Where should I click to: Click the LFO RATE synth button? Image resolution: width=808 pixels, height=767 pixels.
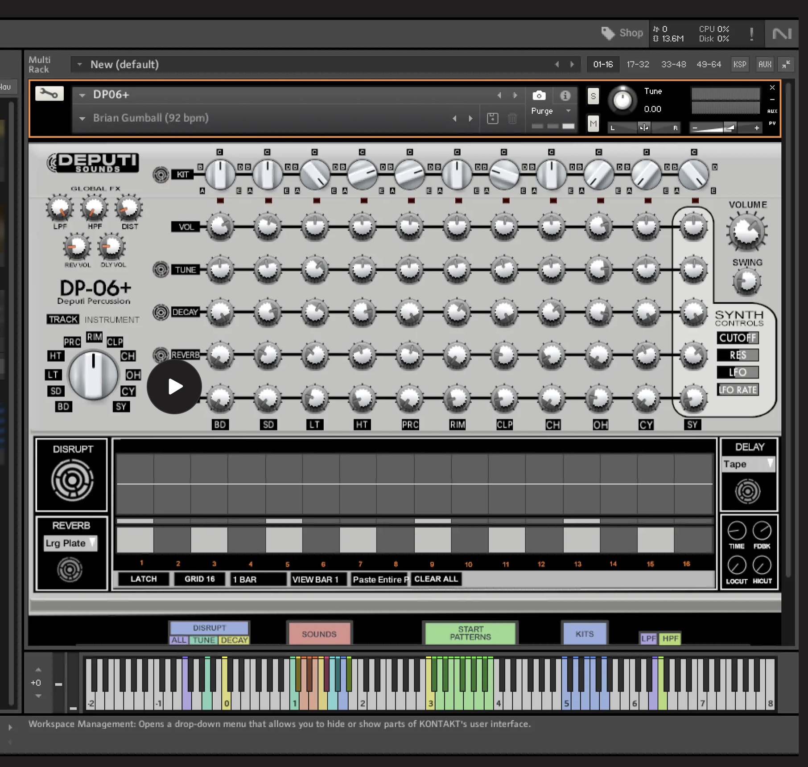point(738,390)
